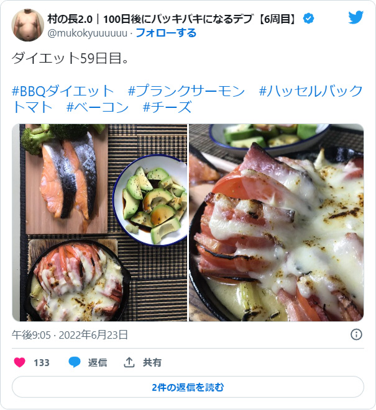Open the #BBQダイエット hashtag

[63, 91]
